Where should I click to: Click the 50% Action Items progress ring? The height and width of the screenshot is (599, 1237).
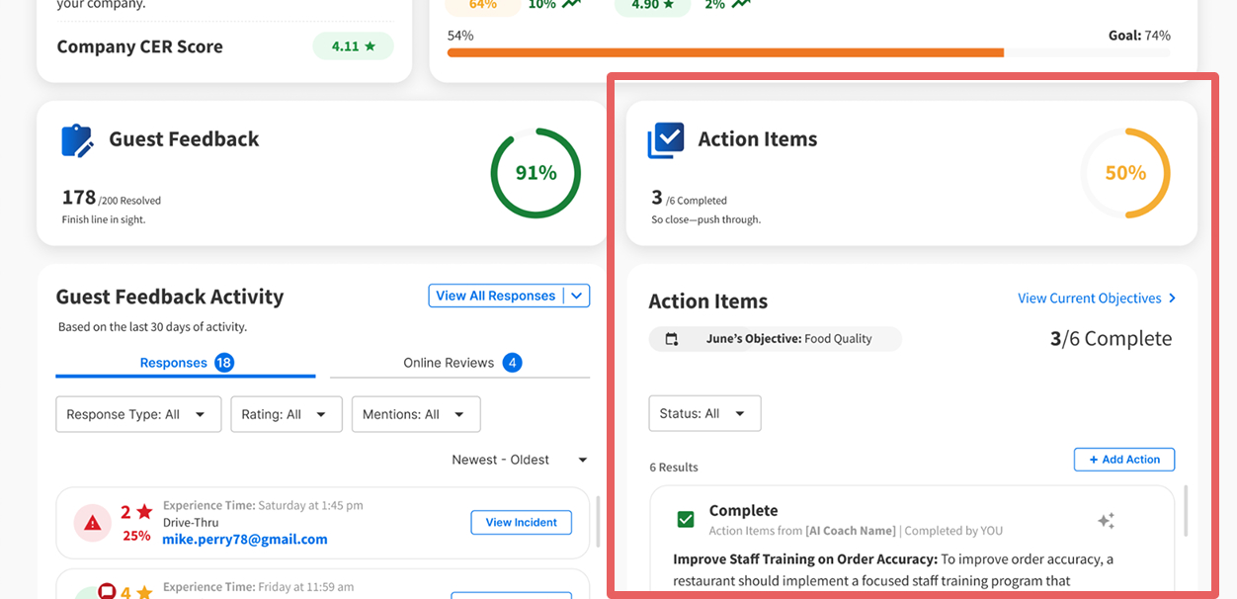(1125, 173)
